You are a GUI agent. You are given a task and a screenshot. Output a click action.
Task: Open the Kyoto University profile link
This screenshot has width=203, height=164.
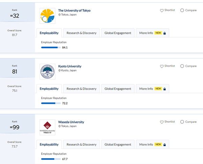point(70,66)
